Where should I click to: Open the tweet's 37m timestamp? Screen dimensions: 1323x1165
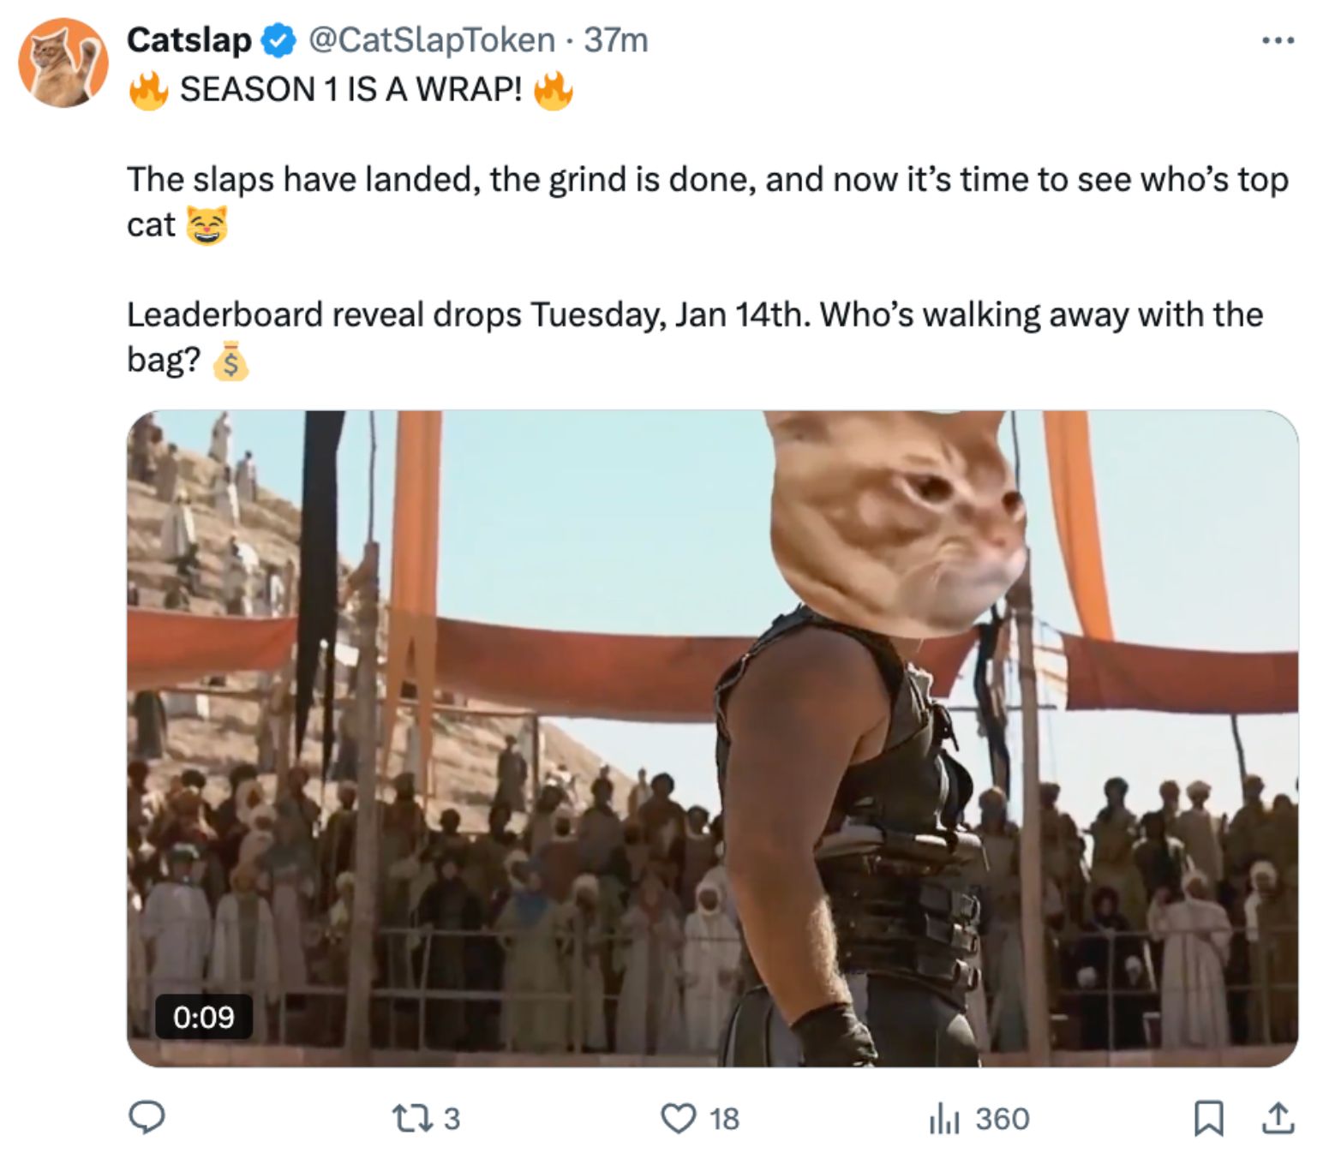tap(616, 40)
